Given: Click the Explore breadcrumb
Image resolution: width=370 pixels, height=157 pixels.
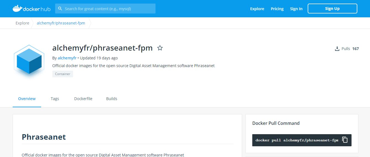Looking at the screenshot, I should tap(22, 23).
